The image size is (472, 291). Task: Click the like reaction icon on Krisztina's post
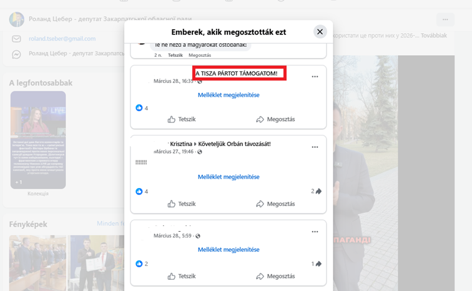[x=139, y=191]
